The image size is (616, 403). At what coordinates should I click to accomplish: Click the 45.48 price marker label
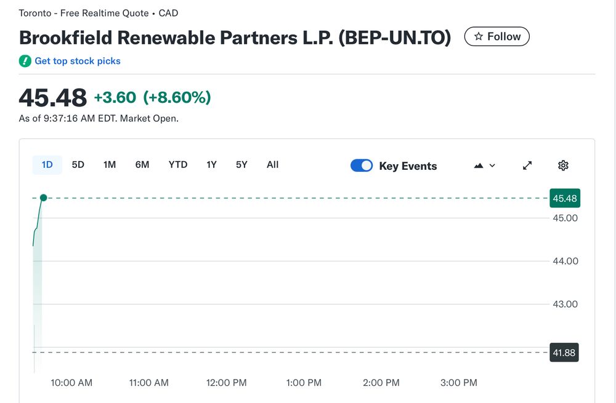(564, 198)
